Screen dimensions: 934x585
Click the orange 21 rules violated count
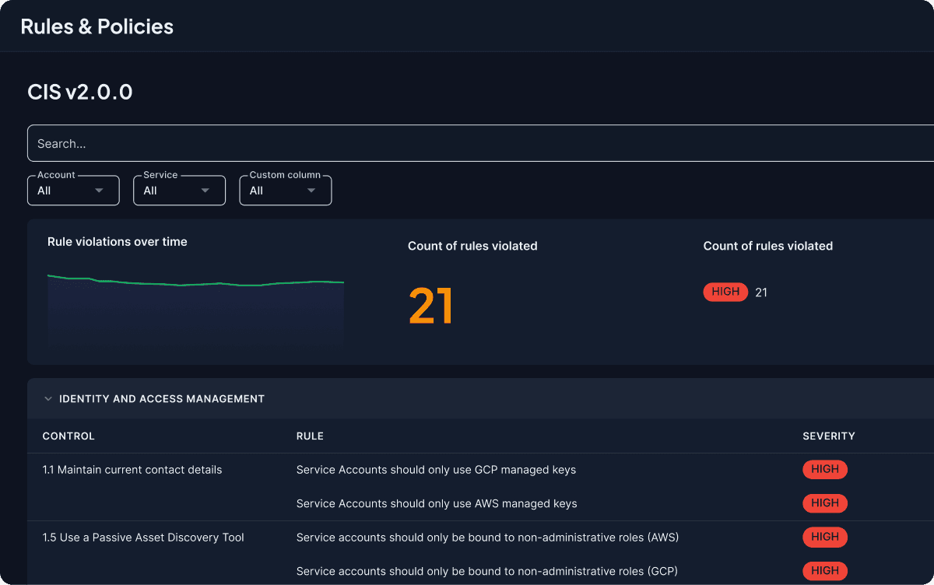click(430, 307)
